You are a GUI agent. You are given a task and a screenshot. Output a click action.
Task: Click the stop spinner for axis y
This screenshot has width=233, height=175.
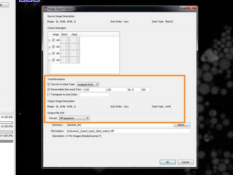[x=74, y=47]
